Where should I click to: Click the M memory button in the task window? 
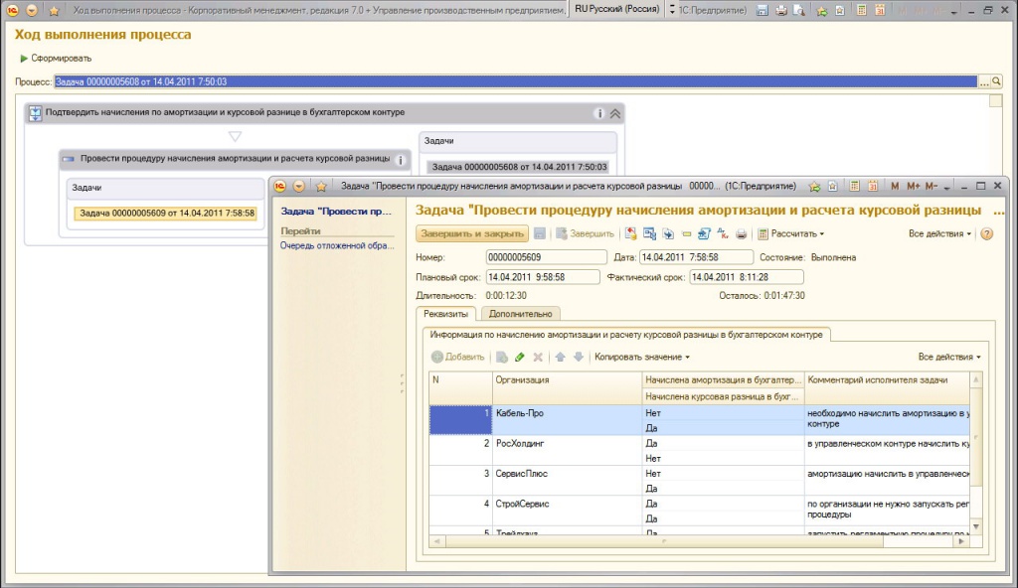tap(895, 187)
